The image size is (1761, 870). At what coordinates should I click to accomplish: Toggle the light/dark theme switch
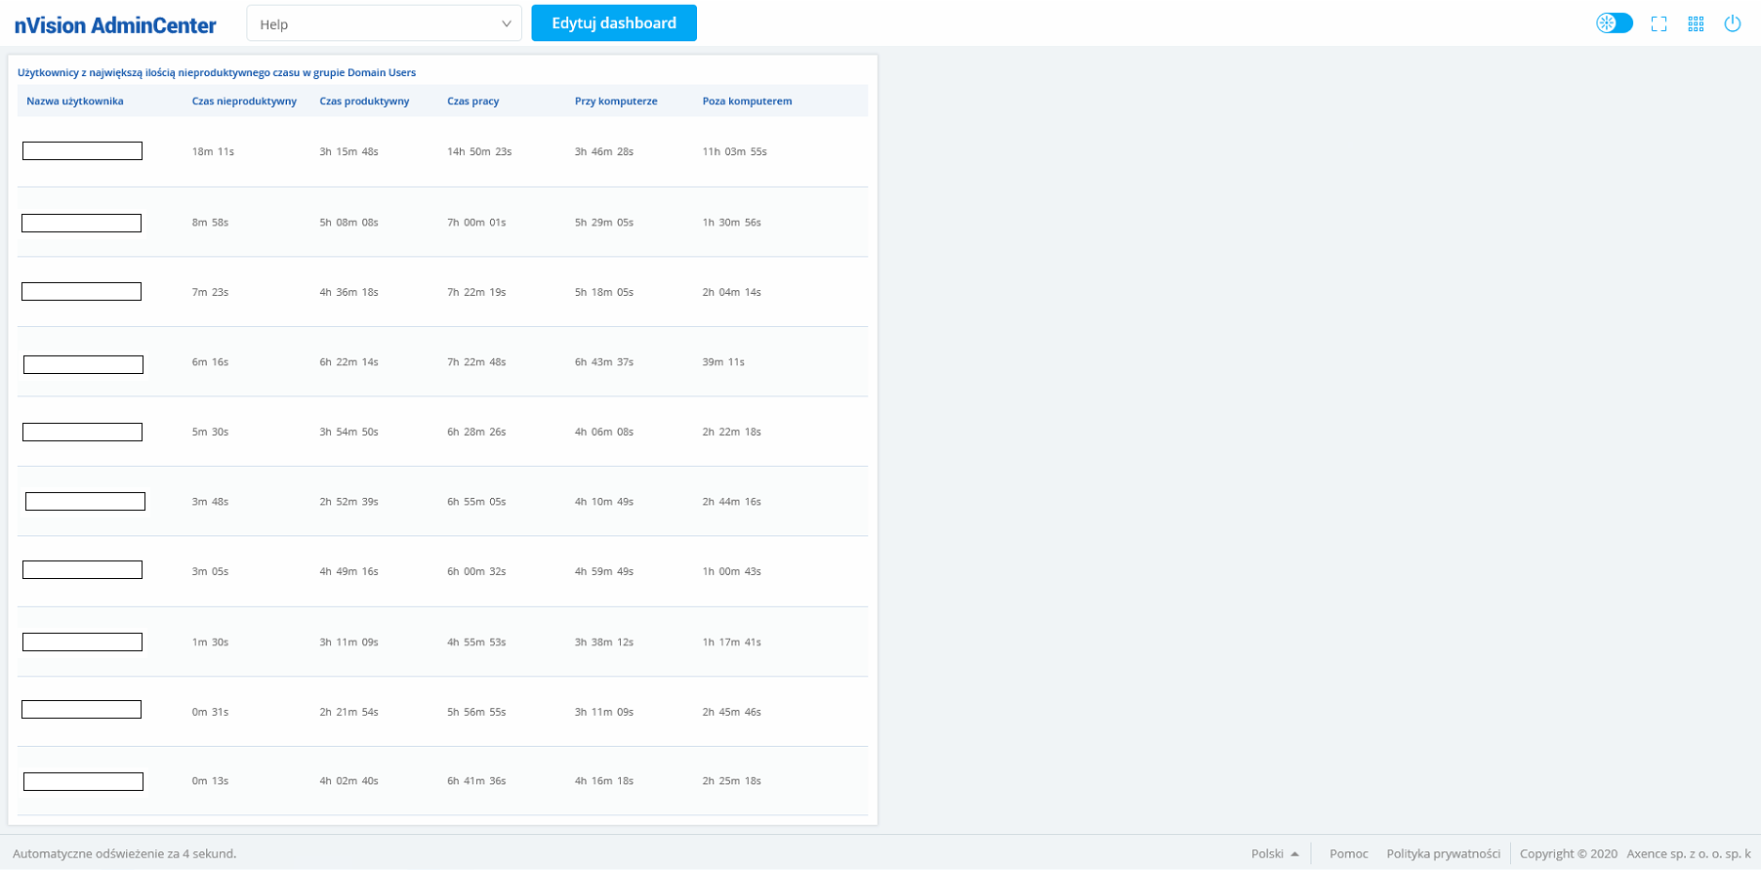(1614, 23)
